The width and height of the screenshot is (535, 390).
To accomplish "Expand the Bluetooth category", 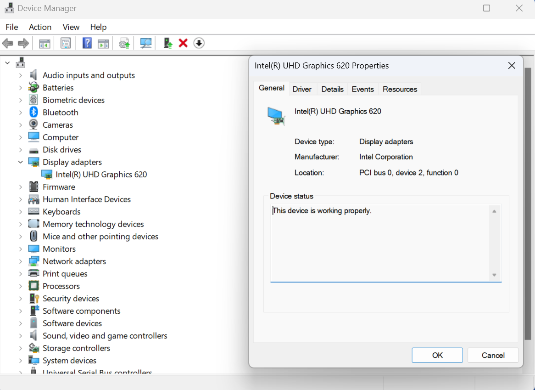I will (20, 112).
